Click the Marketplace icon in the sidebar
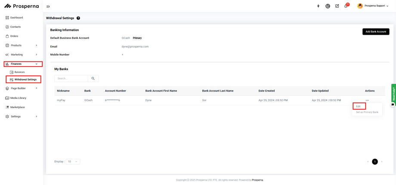The image size is (396, 185). click(7, 107)
